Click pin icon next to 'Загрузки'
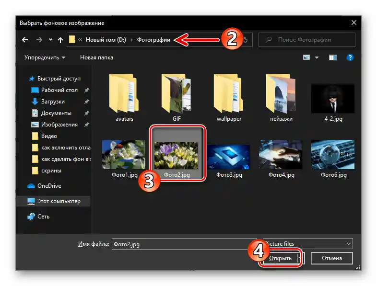This screenshot has height=286, width=377. pyautogui.click(x=86, y=102)
